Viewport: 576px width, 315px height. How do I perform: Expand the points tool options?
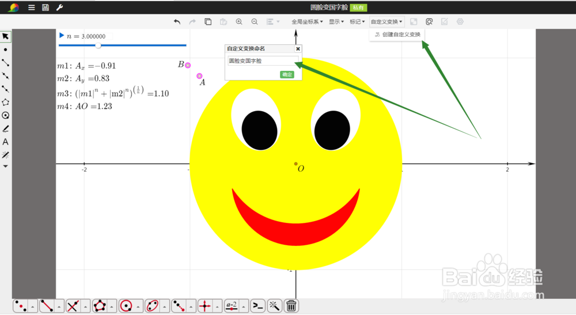(33, 306)
